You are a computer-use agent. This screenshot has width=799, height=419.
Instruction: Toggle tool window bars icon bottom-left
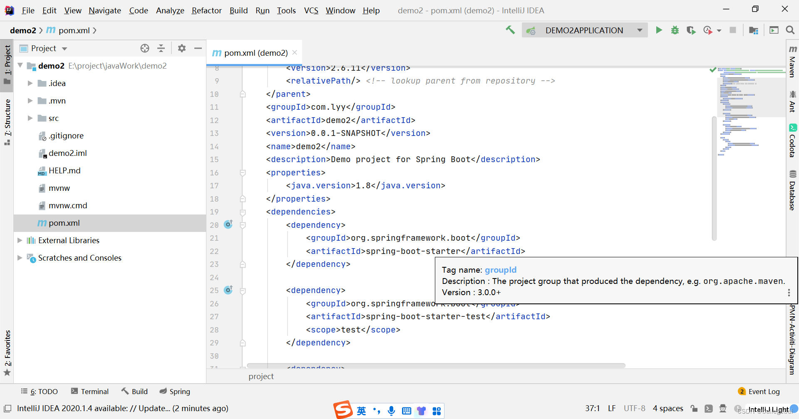coord(7,408)
